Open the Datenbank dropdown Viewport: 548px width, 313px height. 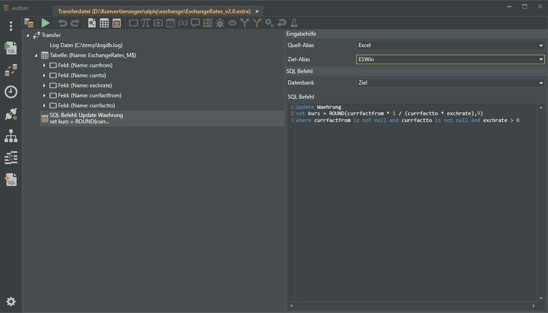click(x=450, y=83)
